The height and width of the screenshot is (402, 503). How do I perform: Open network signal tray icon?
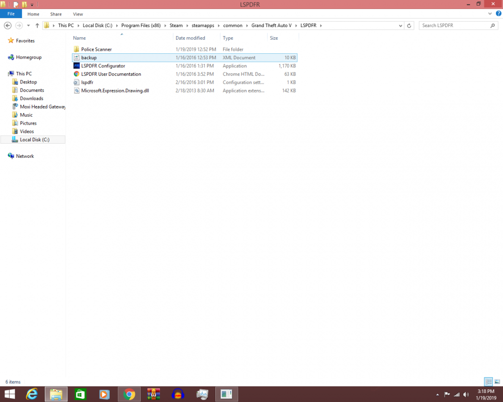point(457,394)
